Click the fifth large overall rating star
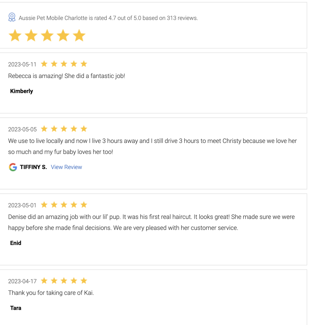This screenshot has width=310, height=325. click(79, 35)
